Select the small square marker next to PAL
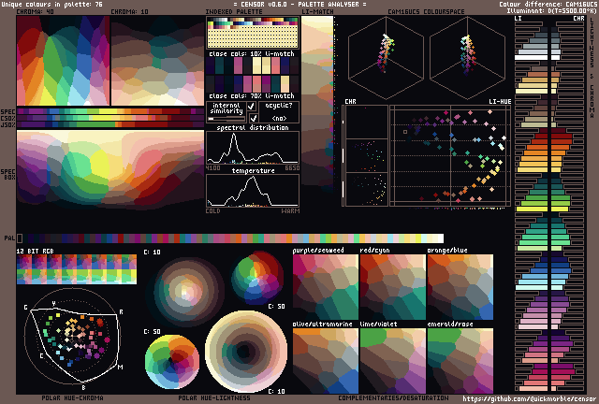Image resolution: width=599 pixels, height=404 pixels. tap(20, 238)
